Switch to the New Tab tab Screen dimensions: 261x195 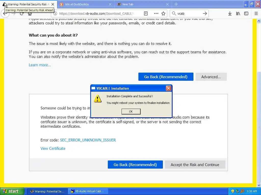click(x=143, y=4)
